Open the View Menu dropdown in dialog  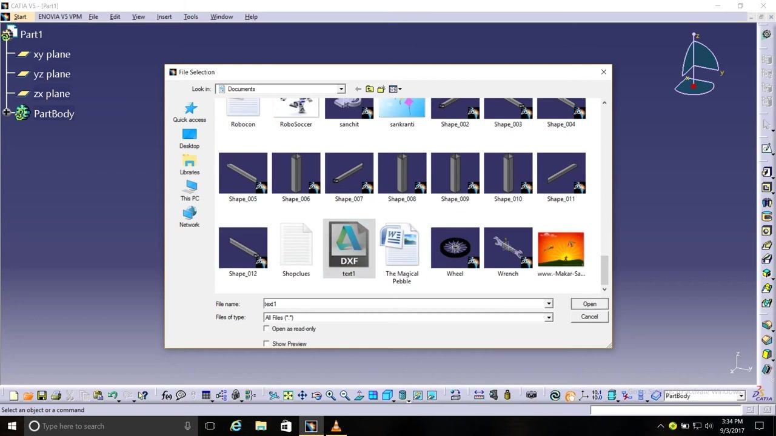click(395, 89)
